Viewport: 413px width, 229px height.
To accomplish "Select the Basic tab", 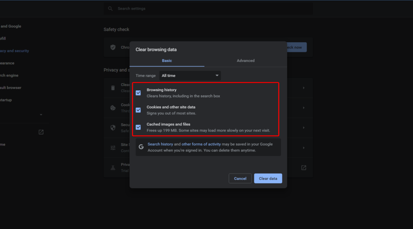I will 167,61.
